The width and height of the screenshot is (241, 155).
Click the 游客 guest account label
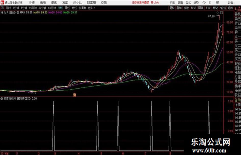(231, 3)
